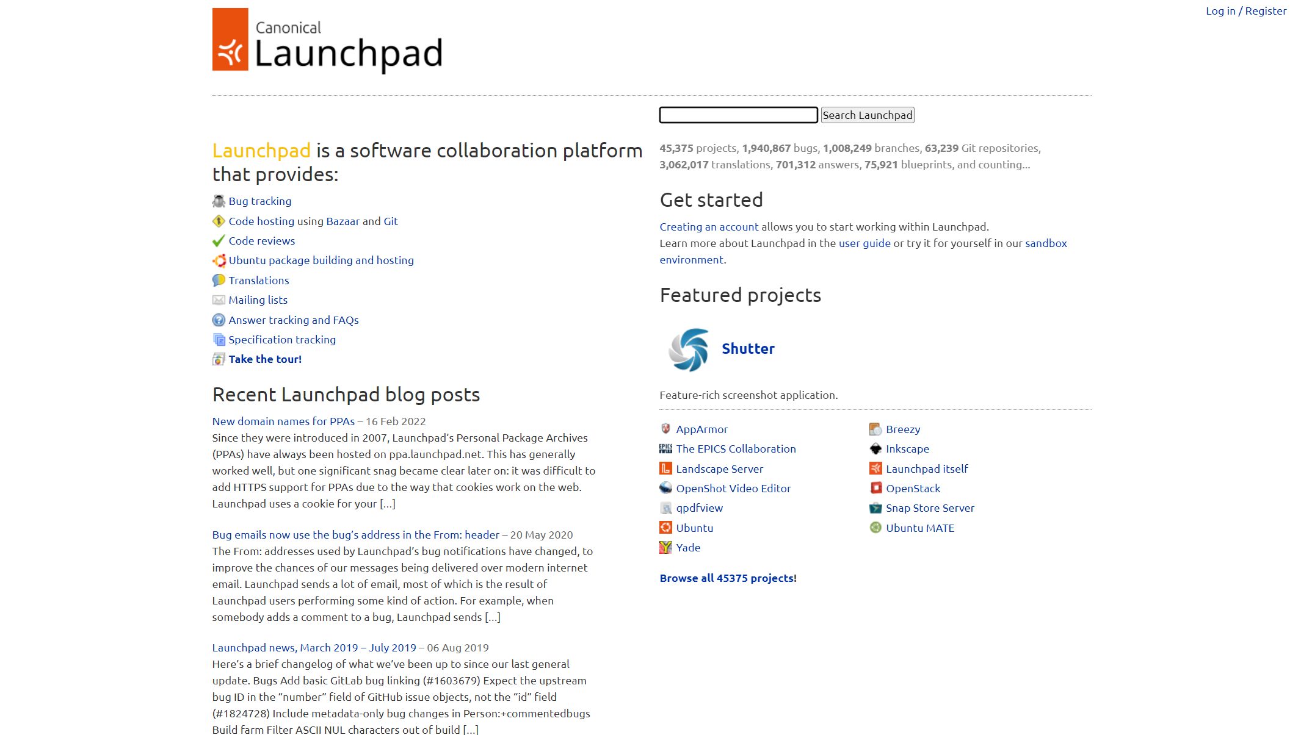Follow the Git link
Screen dimensions: 1301x735
[391, 221]
